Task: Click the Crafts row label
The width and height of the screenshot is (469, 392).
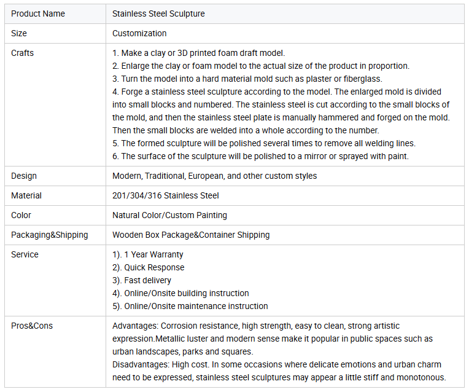Action: (23, 53)
